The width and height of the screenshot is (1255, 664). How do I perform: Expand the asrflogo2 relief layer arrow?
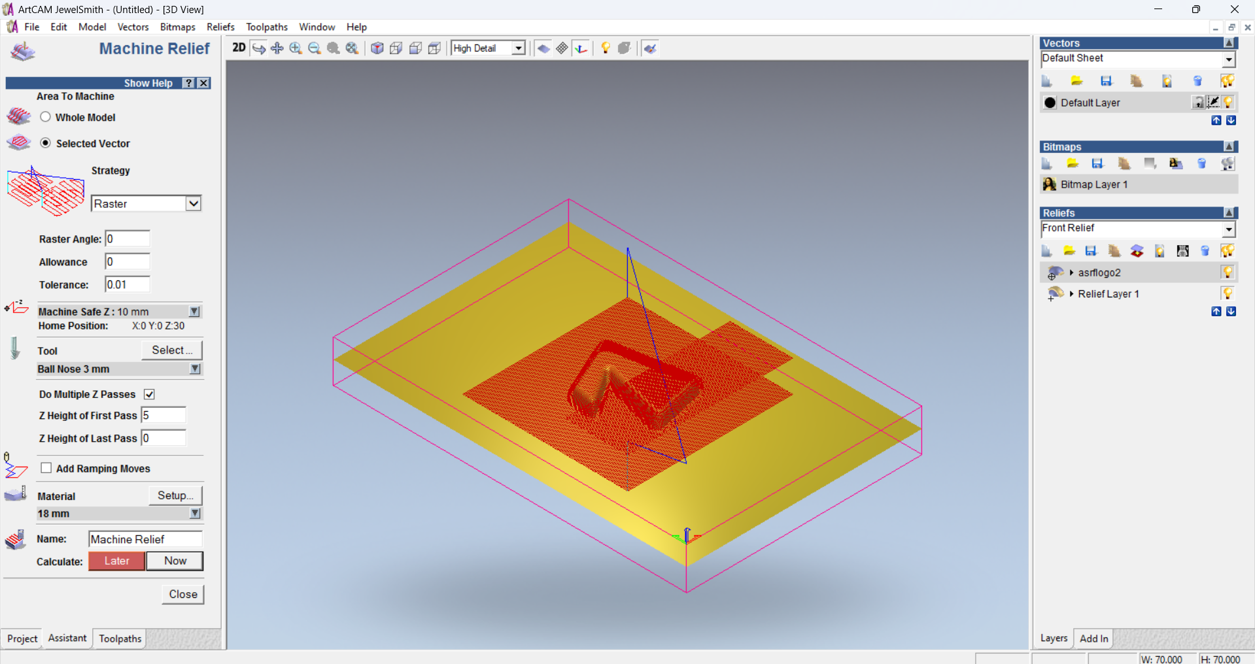click(1071, 273)
